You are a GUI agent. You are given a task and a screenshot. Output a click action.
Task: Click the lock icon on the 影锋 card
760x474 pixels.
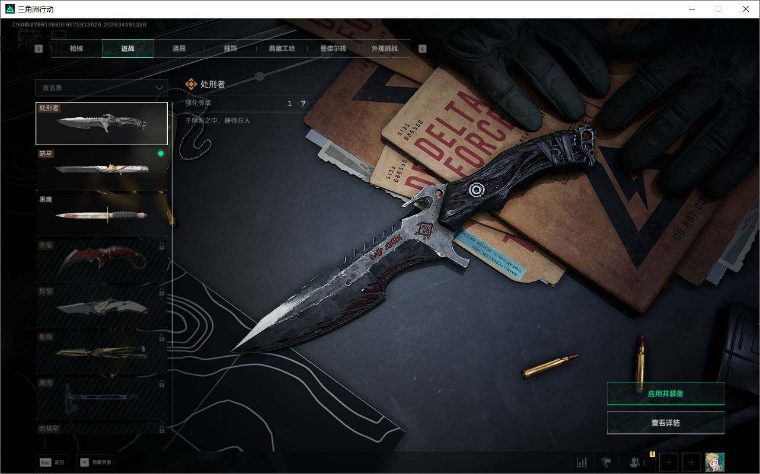tap(162, 338)
